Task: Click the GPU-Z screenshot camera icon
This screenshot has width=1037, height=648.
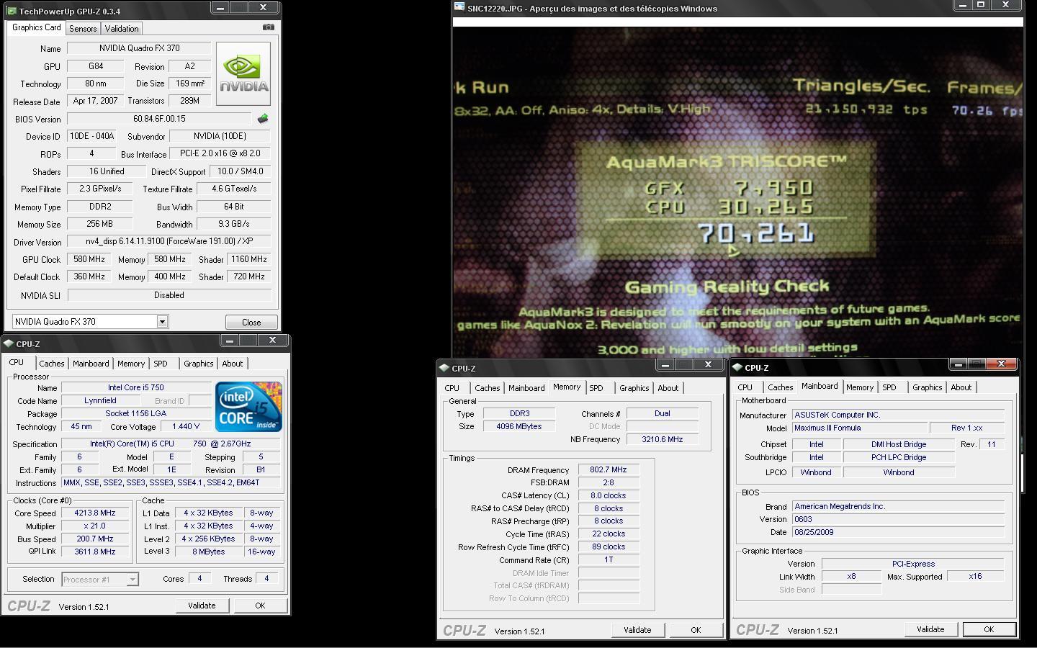Action: [269, 27]
